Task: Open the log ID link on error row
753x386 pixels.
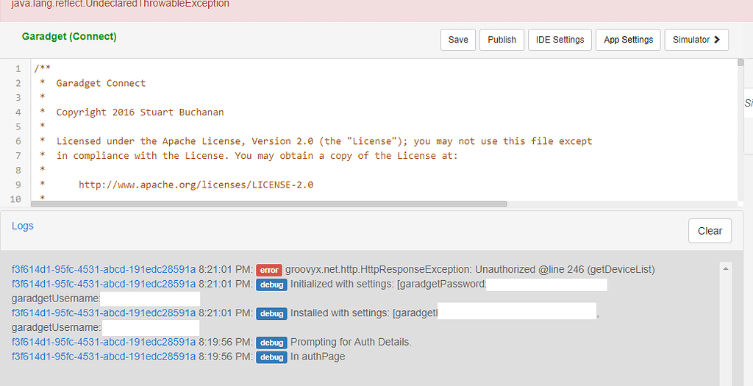Action: point(104,270)
